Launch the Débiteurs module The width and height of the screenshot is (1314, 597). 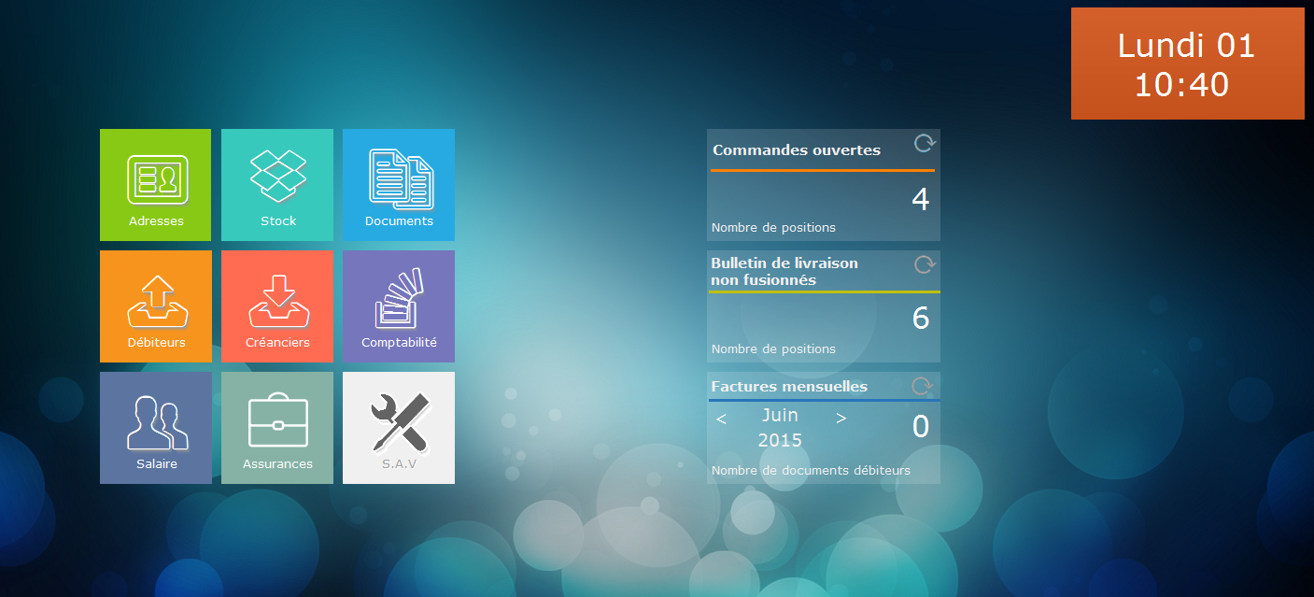pyautogui.click(x=156, y=306)
